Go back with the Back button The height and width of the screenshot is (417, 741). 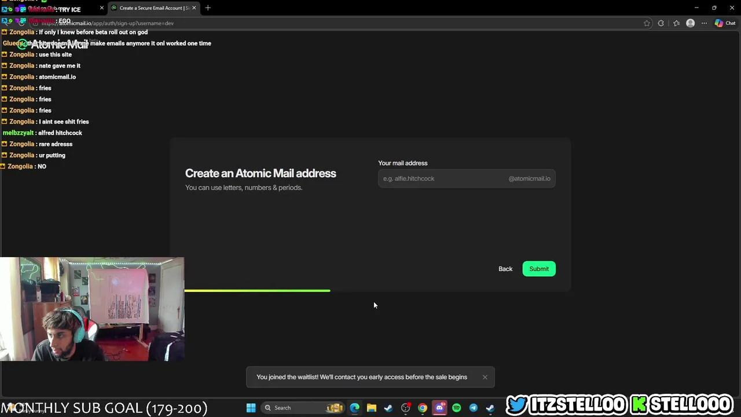[x=505, y=269]
